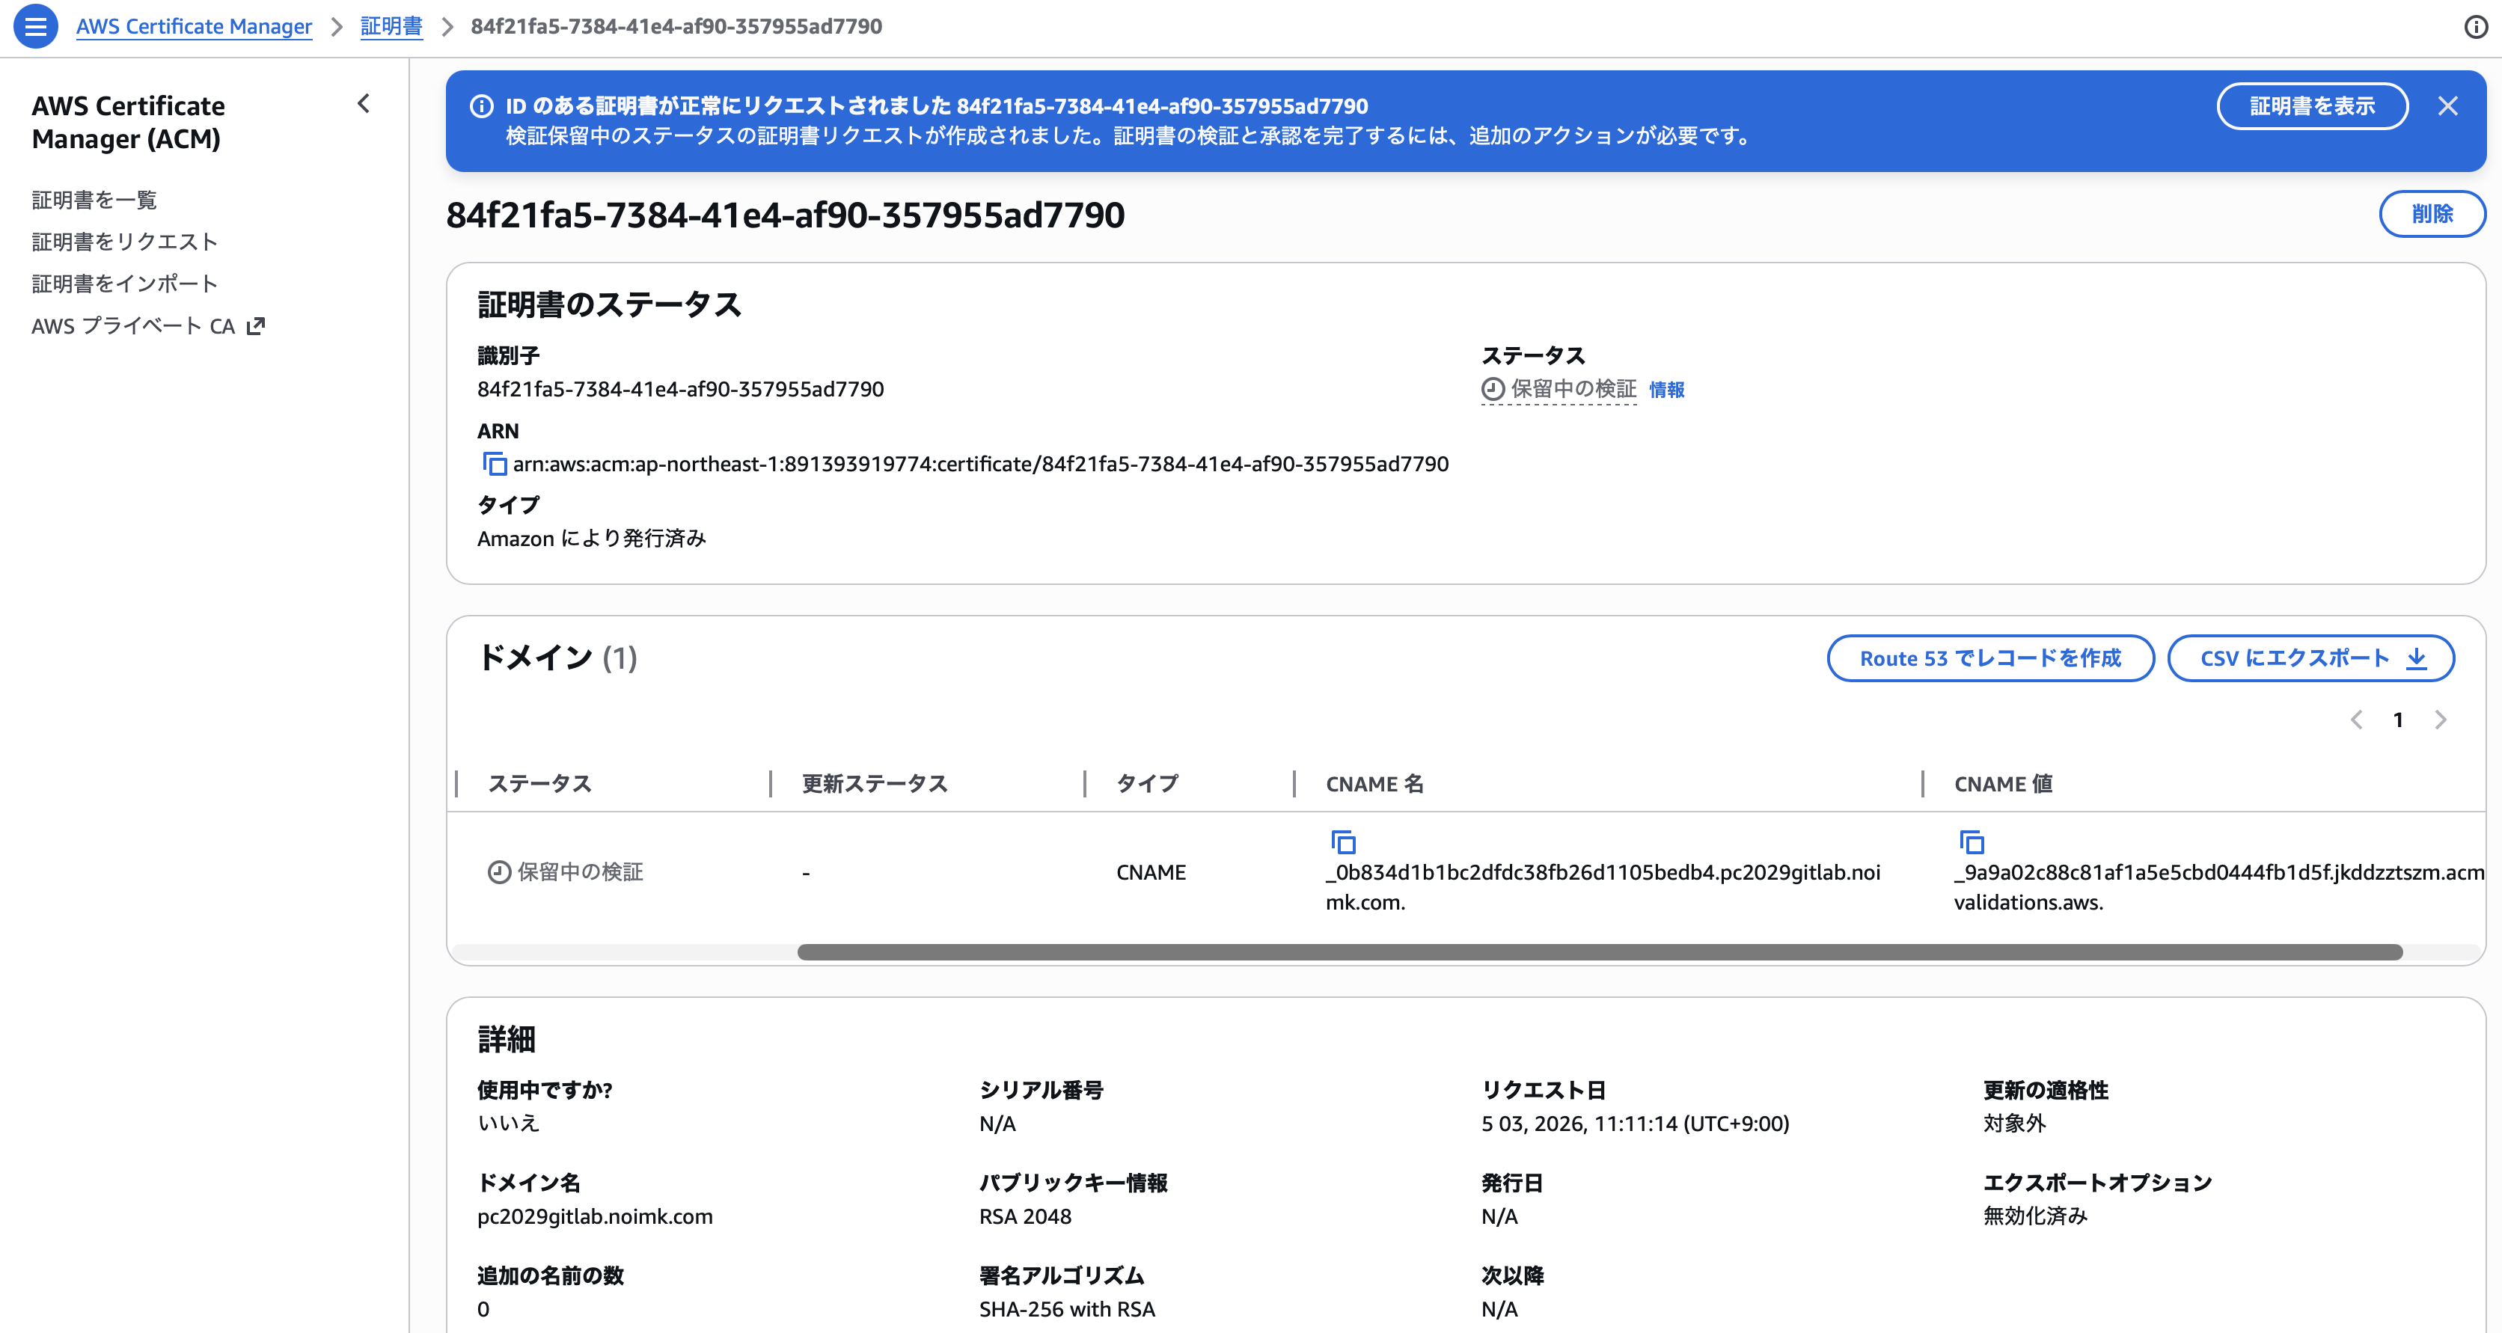Click the CNAME name text starting _0b834d1b
Viewport: 2502px width, 1333px height.
pos(1603,887)
